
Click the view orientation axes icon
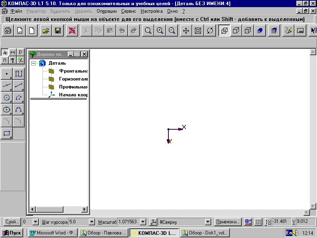(x=153, y=222)
